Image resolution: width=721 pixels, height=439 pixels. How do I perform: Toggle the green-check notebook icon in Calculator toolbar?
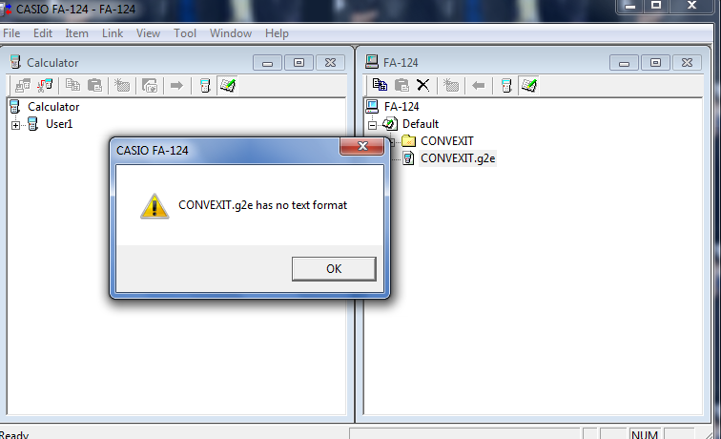point(228,85)
